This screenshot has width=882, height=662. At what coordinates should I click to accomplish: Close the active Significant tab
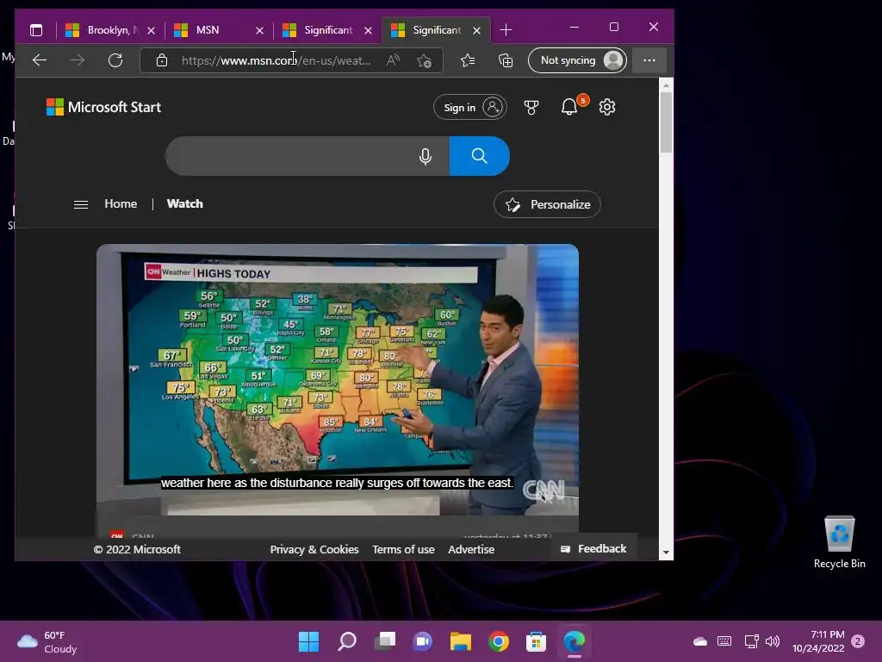pyautogui.click(x=476, y=30)
